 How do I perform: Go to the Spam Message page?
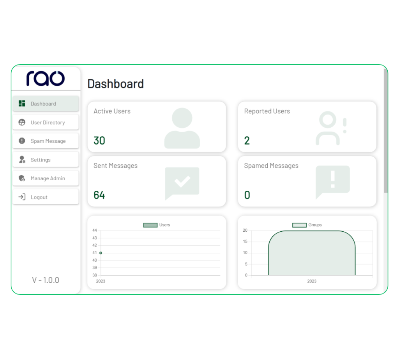click(48, 141)
